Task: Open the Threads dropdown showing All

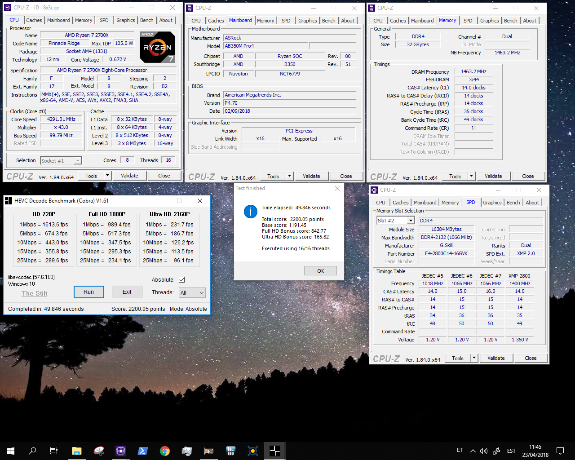Action: pyautogui.click(x=192, y=292)
